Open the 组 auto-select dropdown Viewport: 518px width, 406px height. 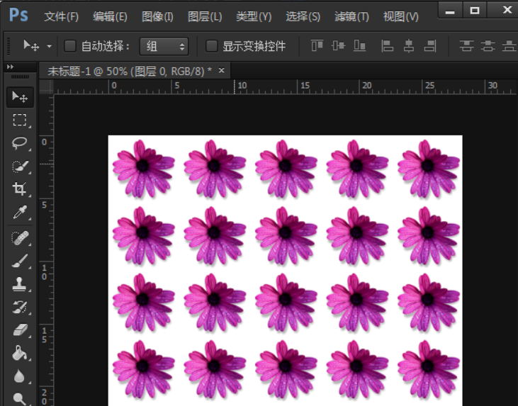point(164,46)
